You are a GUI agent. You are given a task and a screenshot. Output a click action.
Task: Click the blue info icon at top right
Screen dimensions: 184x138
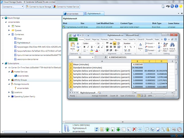pyautogui.click(x=177, y=6)
